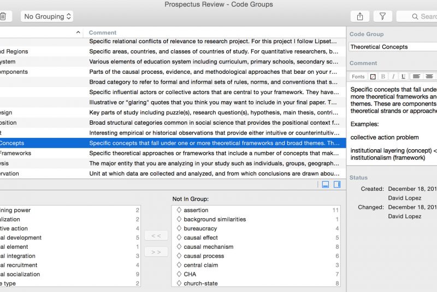
Task: Click the Fonts button in comment toolbar
Action: (x=358, y=77)
